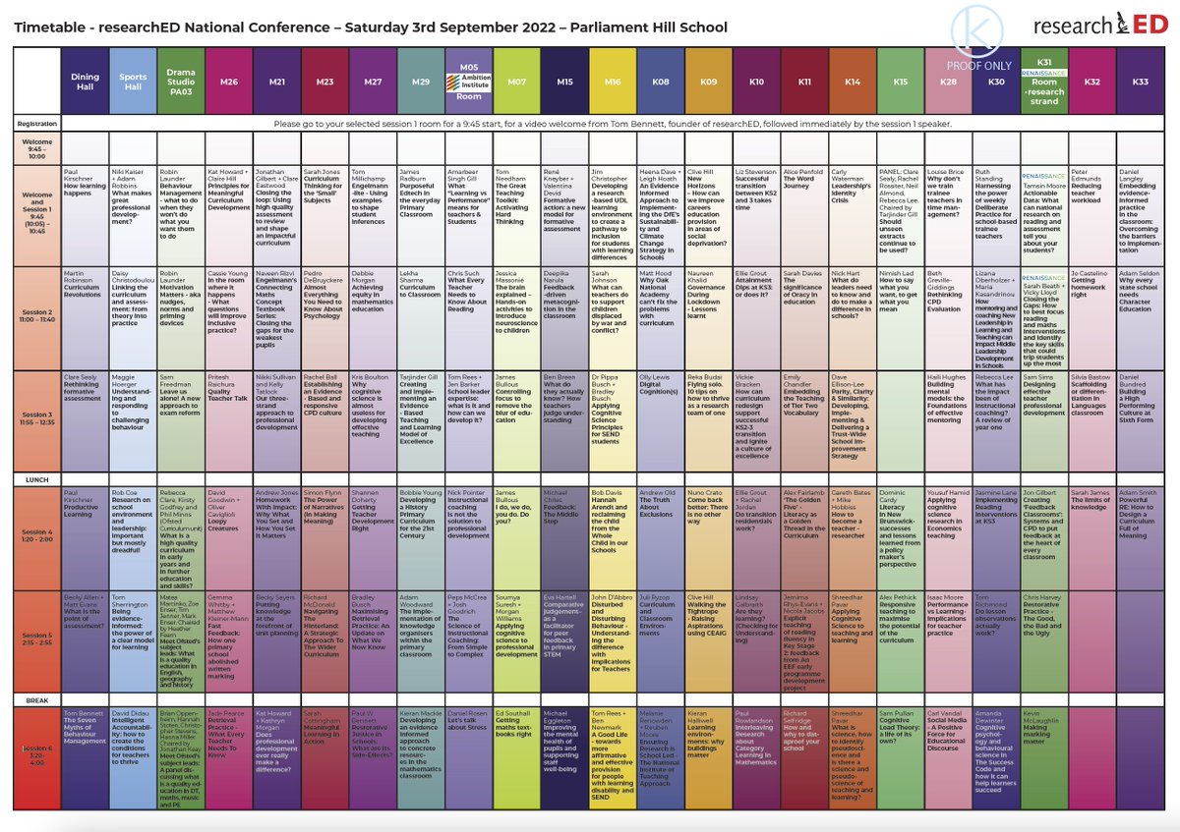Open Jo Castelino 'Getting homework right' cell
This screenshot has height=832, width=1180.
[x=1091, y=317]
